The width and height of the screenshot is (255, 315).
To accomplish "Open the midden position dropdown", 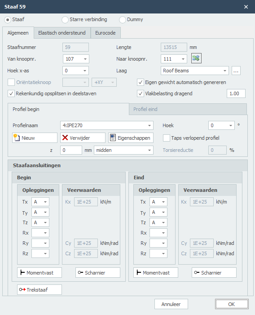I will [149, 150].
